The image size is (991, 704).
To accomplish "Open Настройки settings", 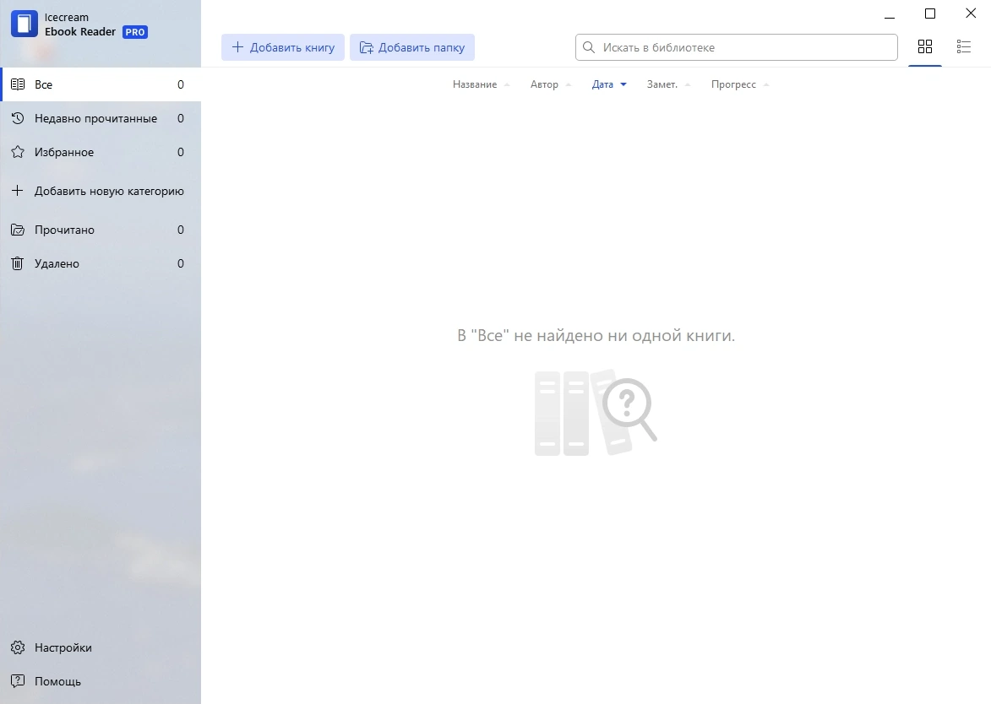I will (x=101, y=647).
